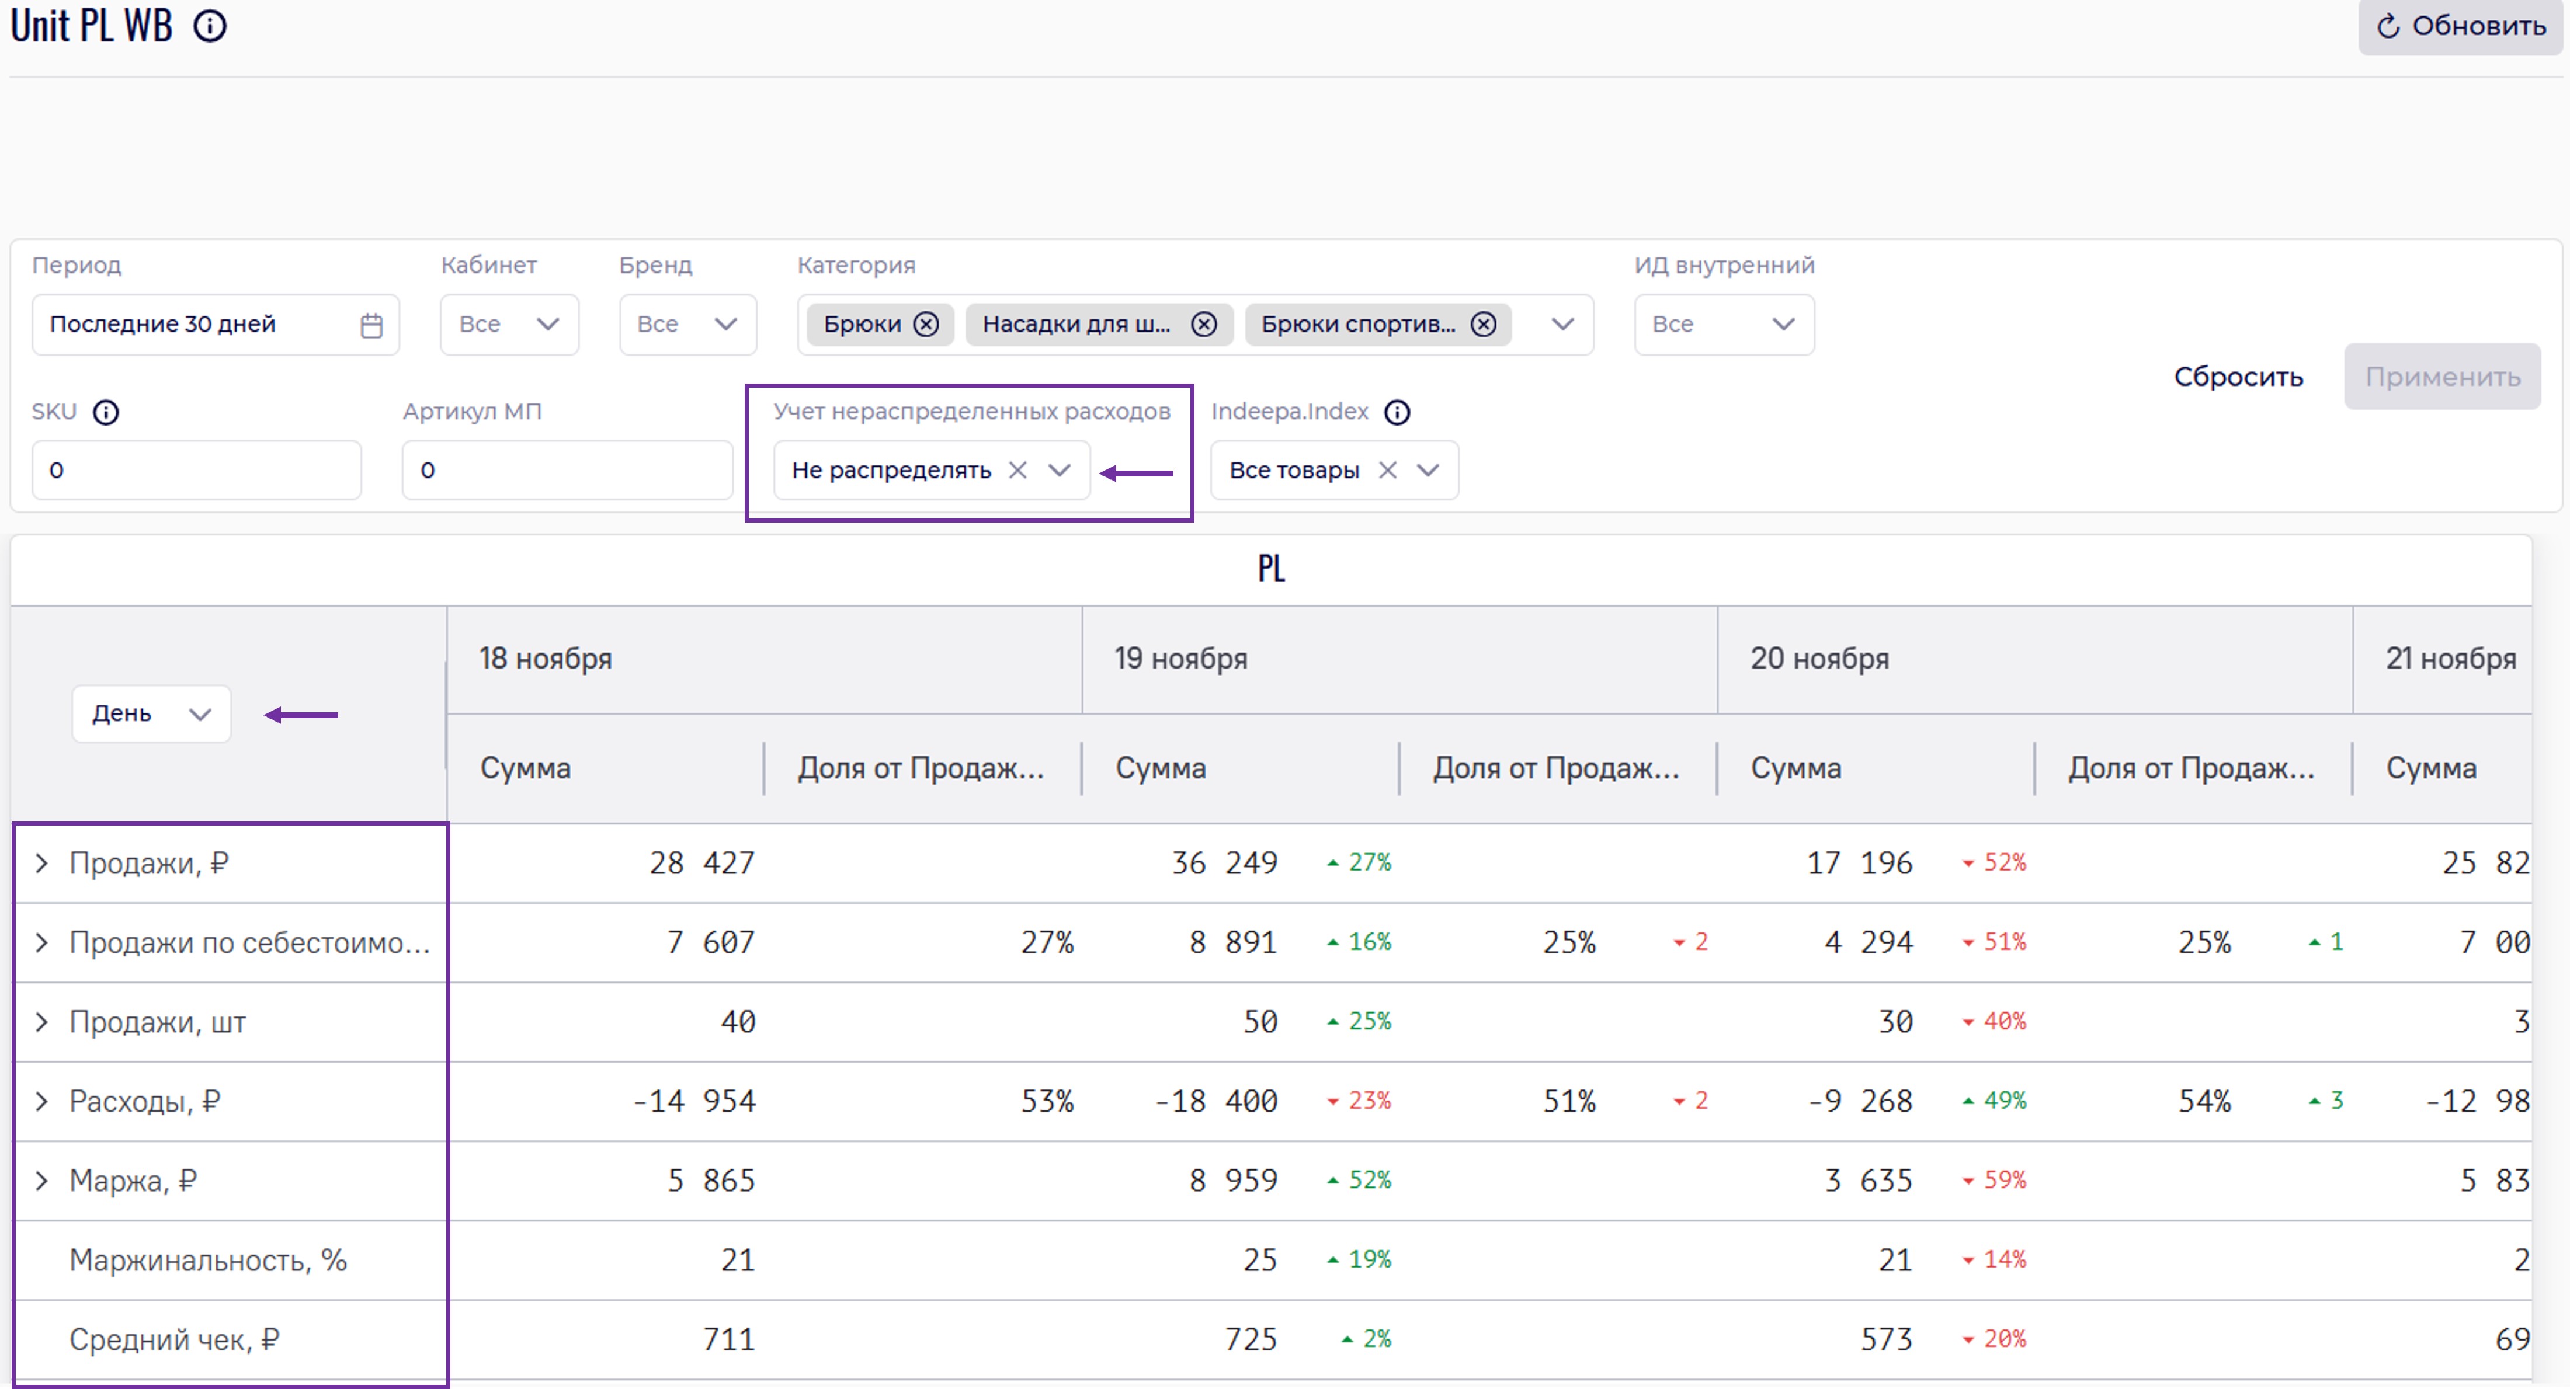Expand the Категория dropdown chevron

[1562, 324]
